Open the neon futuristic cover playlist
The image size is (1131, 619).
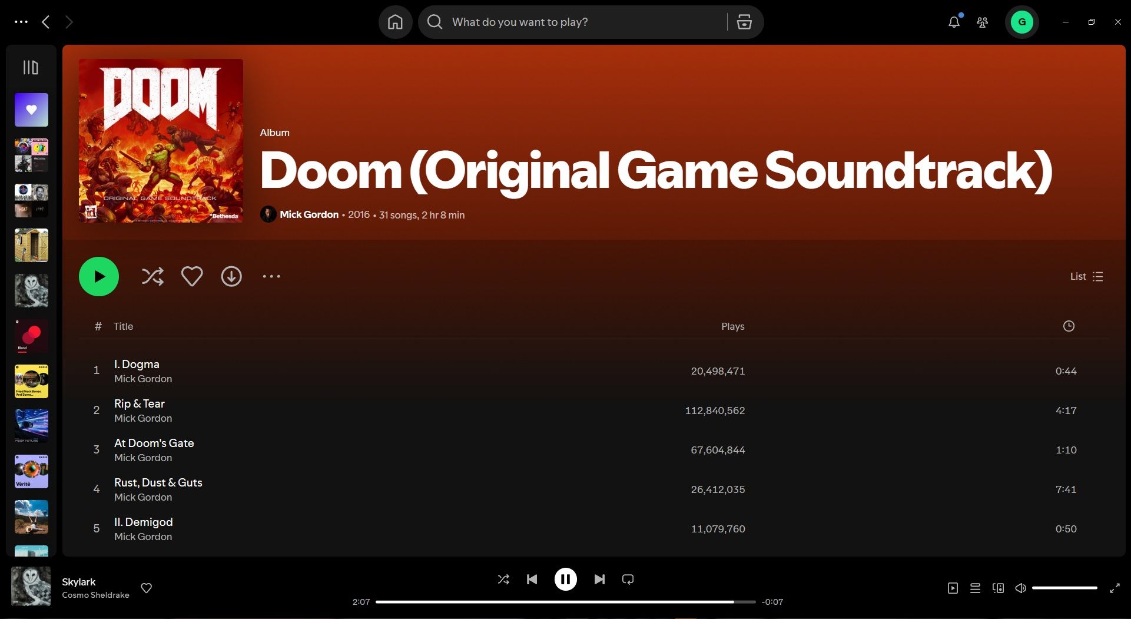(31, 426)
